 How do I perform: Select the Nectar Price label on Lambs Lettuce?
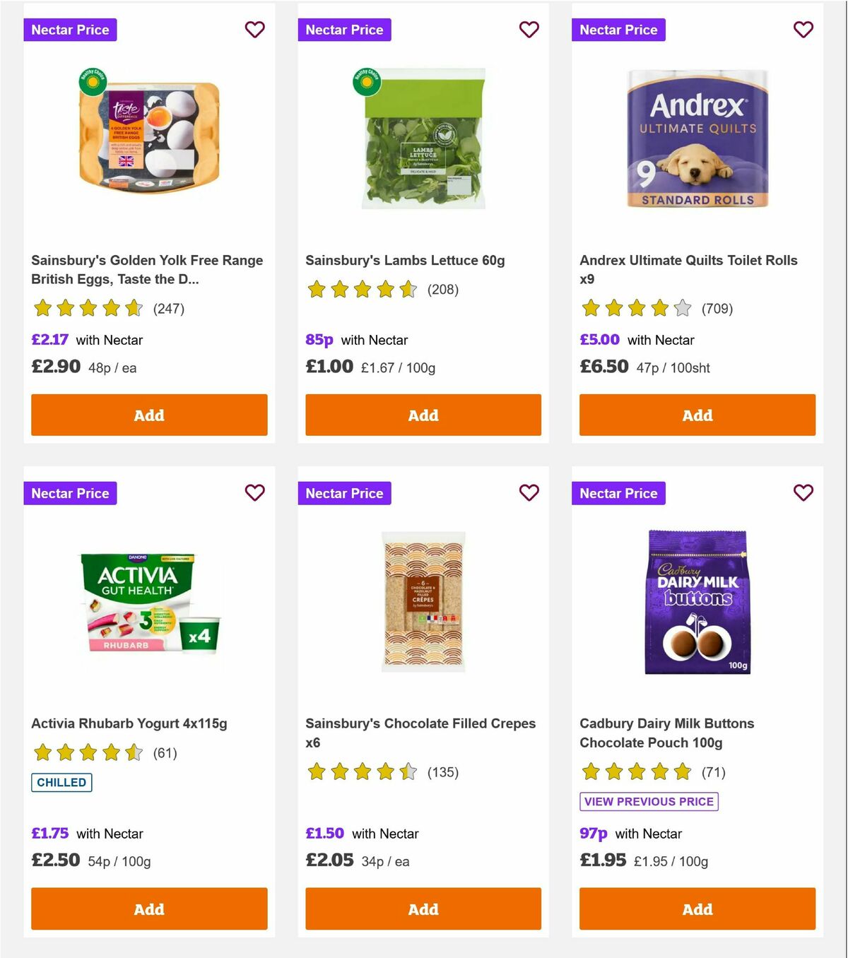click(344, 30)
